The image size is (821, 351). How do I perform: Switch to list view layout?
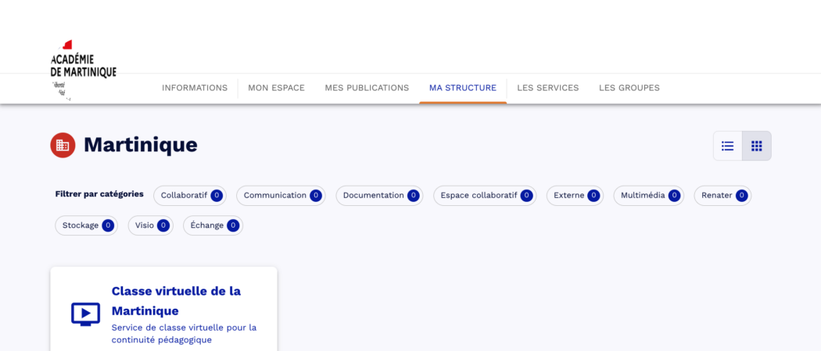727,146
